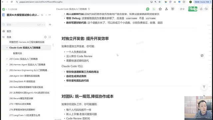Bookmark this page with Chrome star
213x120 pixels.
pos(160,2)
